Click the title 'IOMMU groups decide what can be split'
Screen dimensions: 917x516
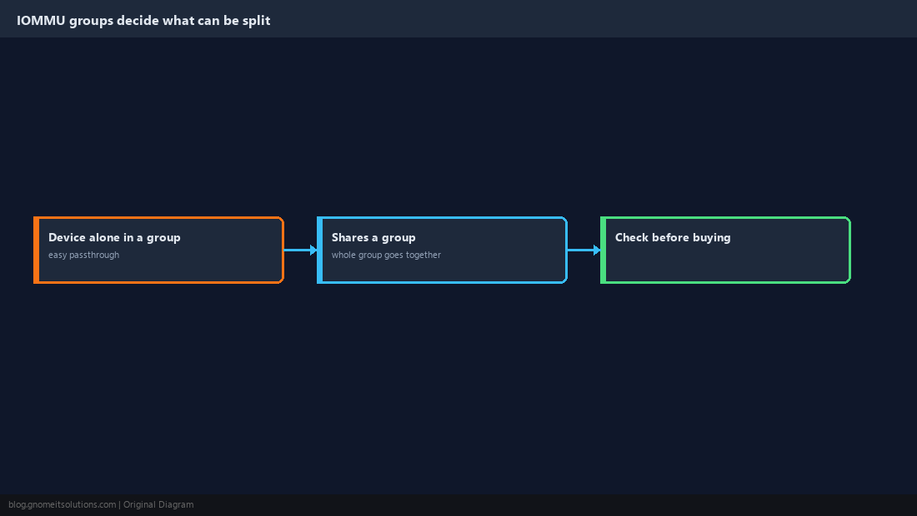pyautogui.click(x=143, y=21)
